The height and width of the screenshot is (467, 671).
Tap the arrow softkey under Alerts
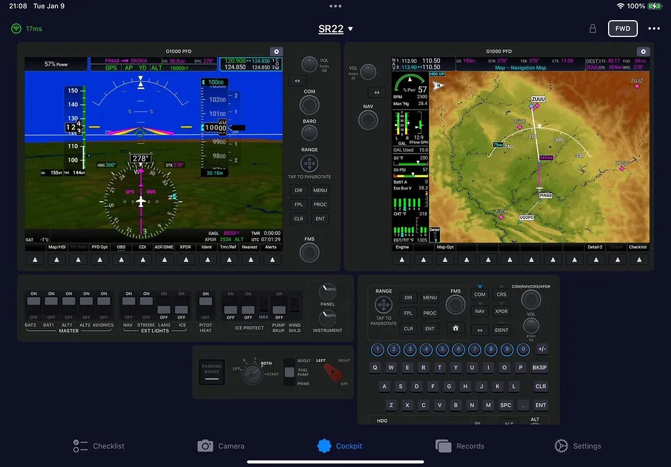pos(272,259)
